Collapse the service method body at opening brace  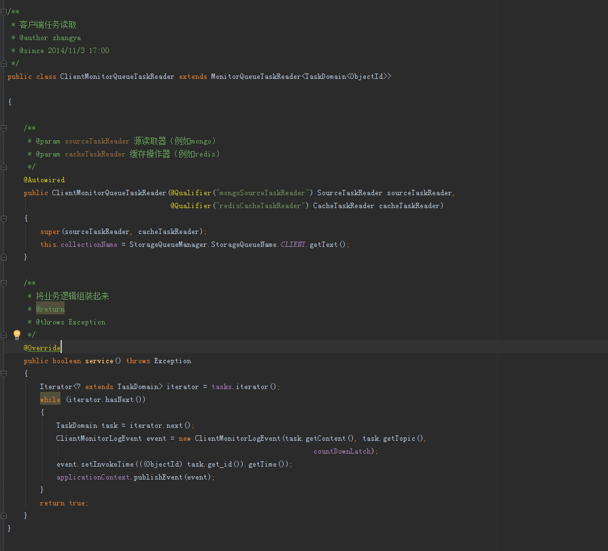point(3,373)
